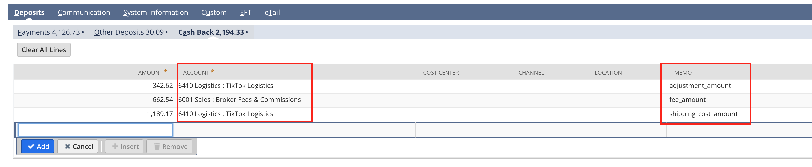This screenshot has height=167, width=812.
Task: Select the Custom tab
Action: [x=214, y=12]
